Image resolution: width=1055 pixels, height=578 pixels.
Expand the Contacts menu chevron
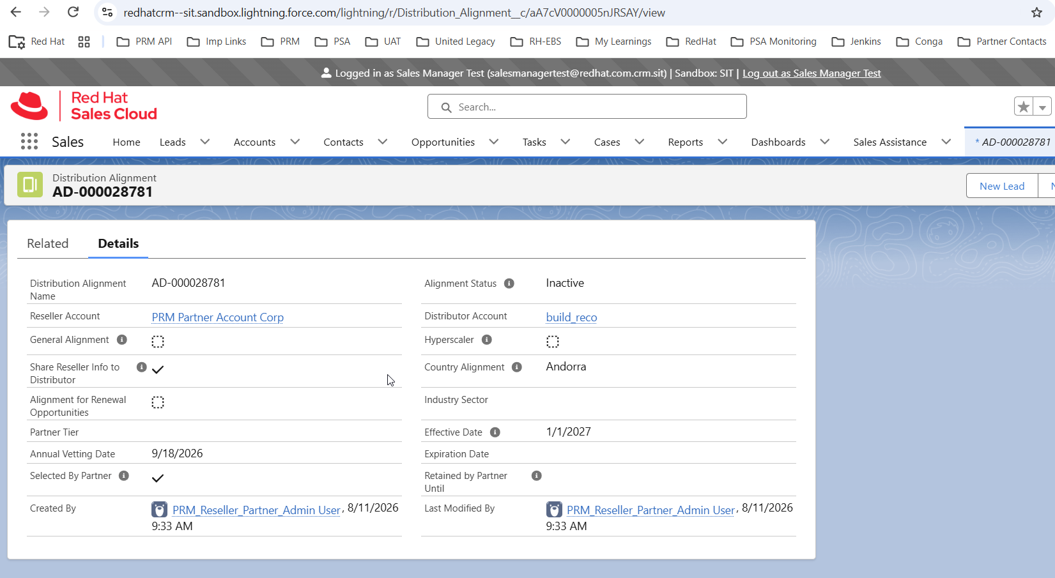(383, 142)
